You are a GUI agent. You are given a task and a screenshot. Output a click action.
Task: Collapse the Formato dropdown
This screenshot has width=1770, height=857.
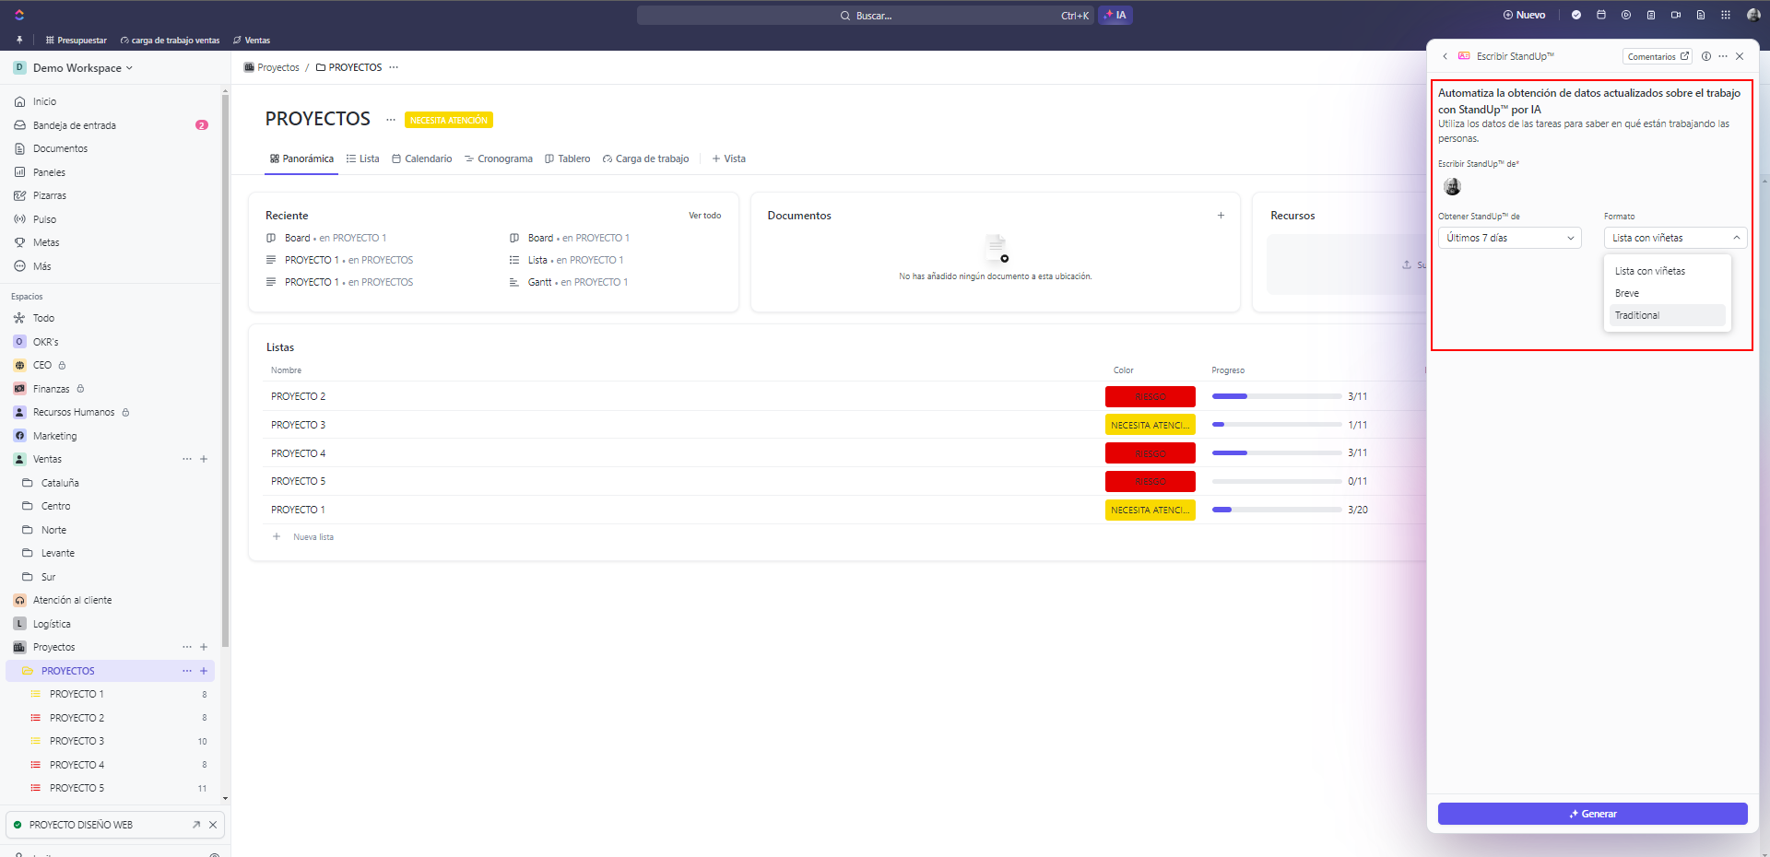(1675, 238)
